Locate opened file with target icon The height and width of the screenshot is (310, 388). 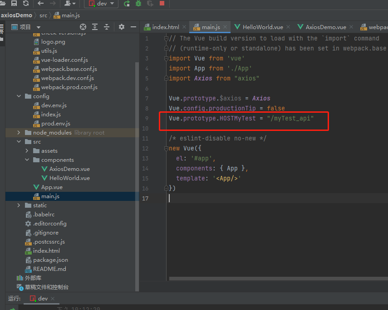[83, 27]
